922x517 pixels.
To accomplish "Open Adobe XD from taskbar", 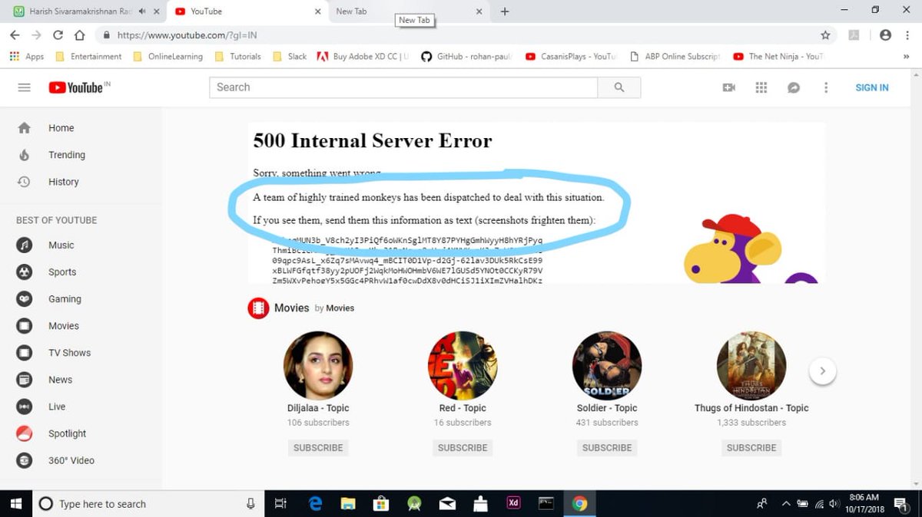I will pos(514,504).
